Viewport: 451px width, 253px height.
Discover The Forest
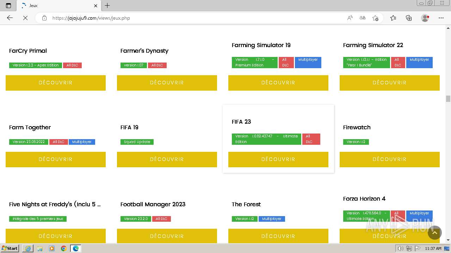tap(278, 236)
